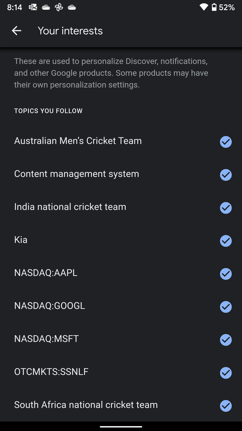
Task: Select the NASDAQ:AAPL topic text
Action: click(46, 273)
